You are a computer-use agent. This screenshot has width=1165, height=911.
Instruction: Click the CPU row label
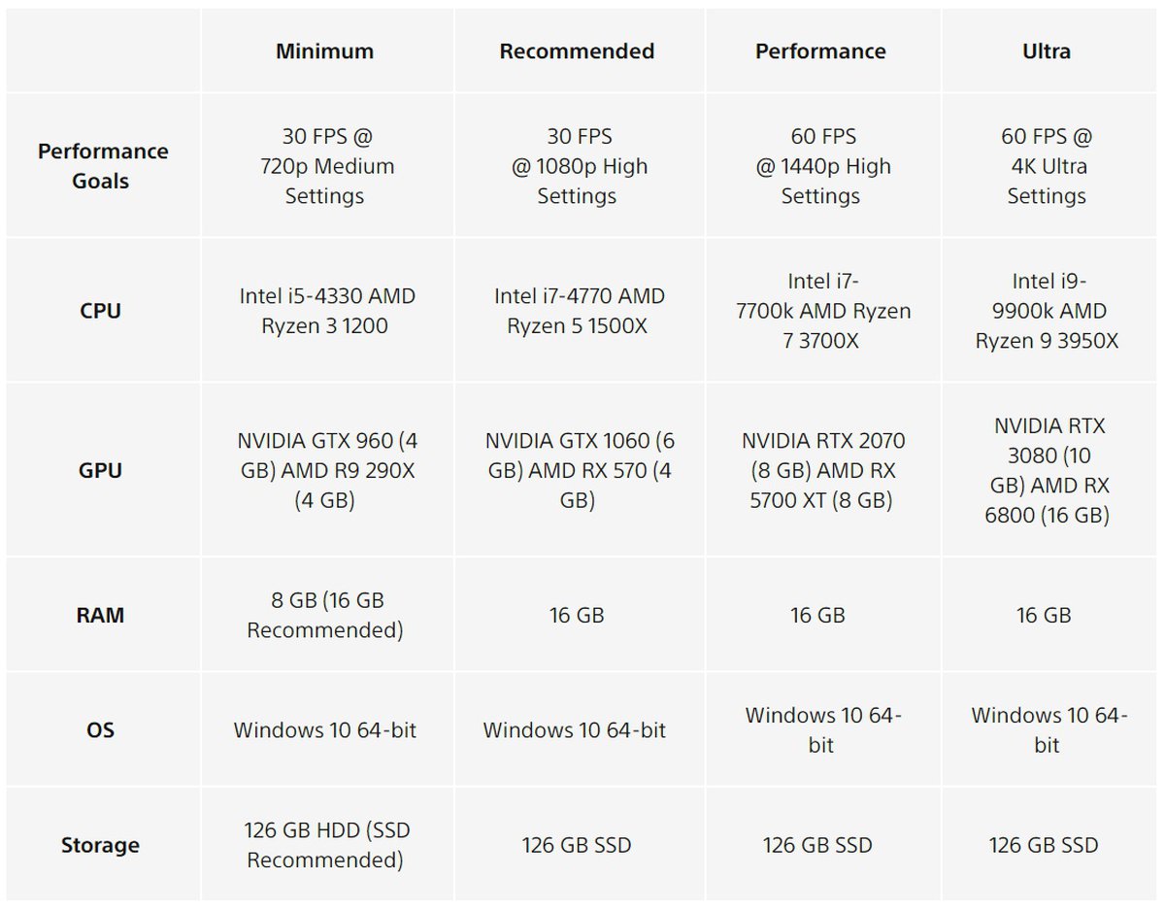coord(101,311)
